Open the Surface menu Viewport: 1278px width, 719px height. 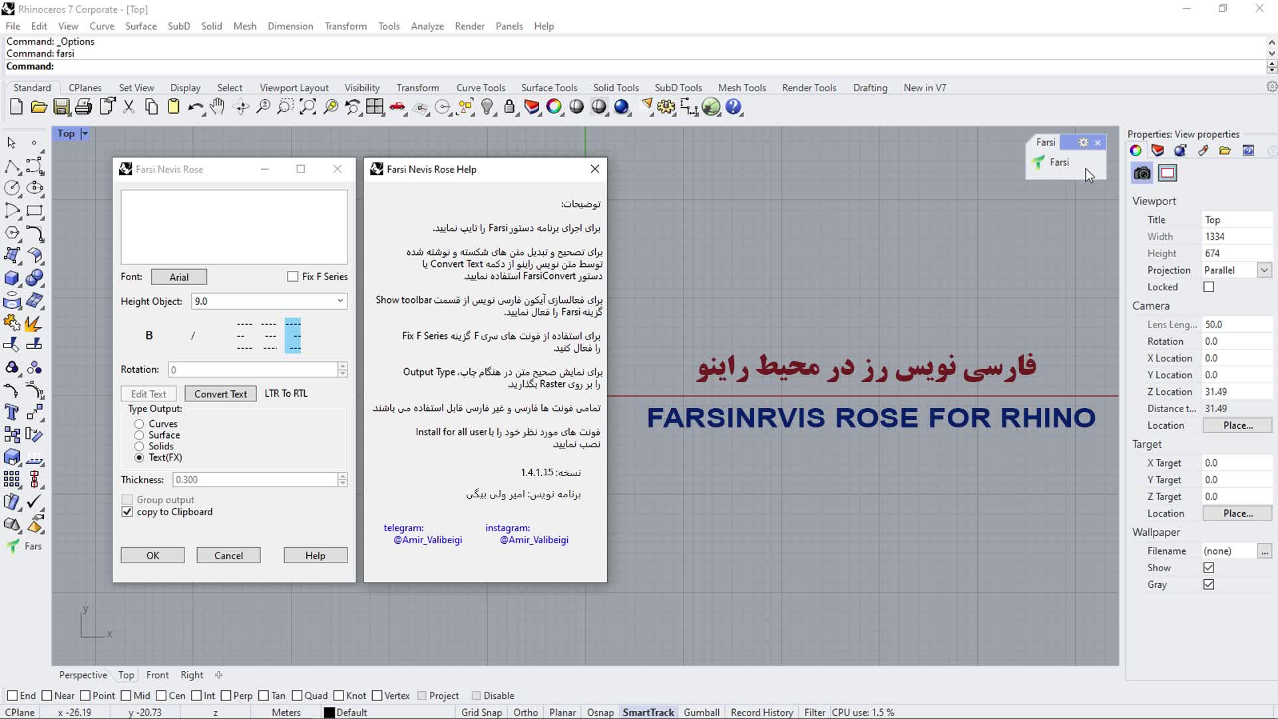coord(140,26)
